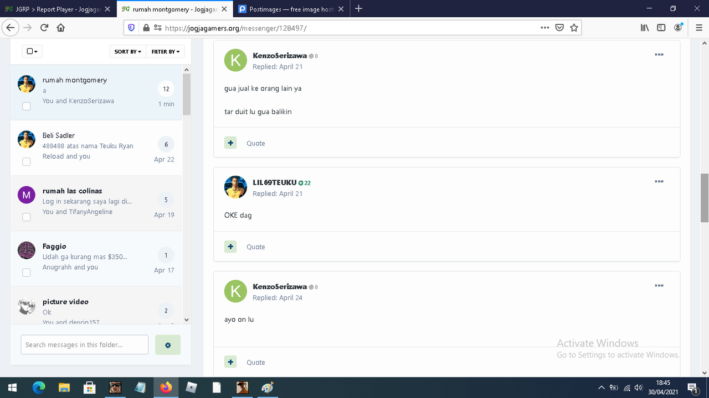Open the select-all checkbox dropdown
Viewport: 709px width, 398px height.
pos(32,51)
